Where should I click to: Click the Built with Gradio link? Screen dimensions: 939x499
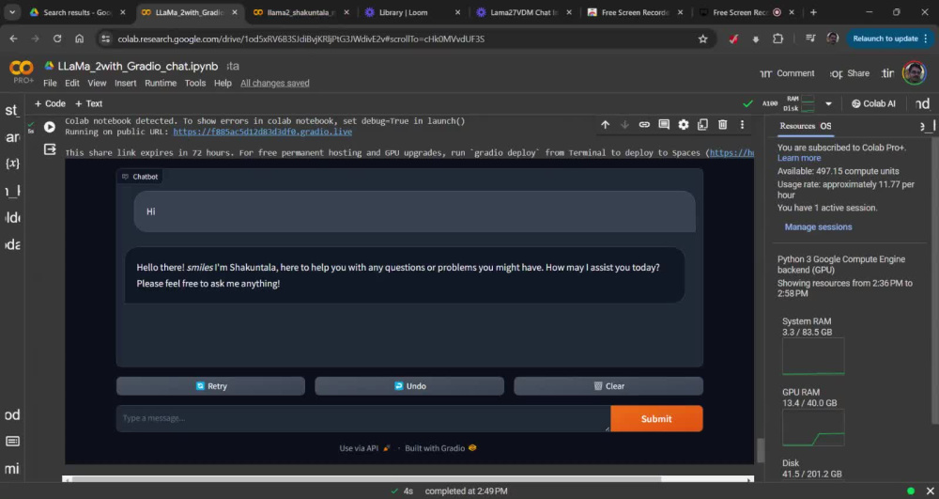tap(440, 448)
